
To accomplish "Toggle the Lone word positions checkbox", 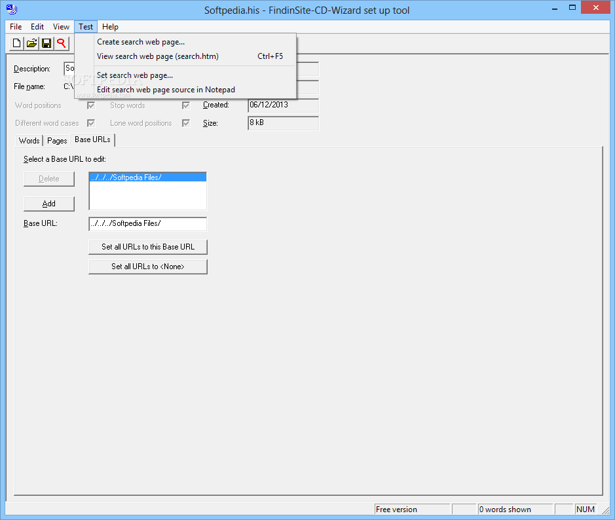I will 186,123.
